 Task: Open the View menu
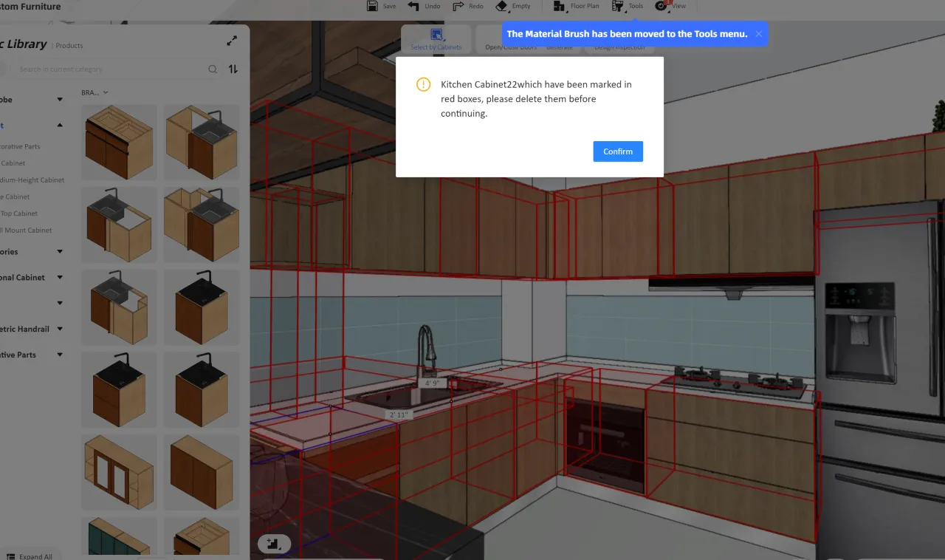click(x=661, y=6)
